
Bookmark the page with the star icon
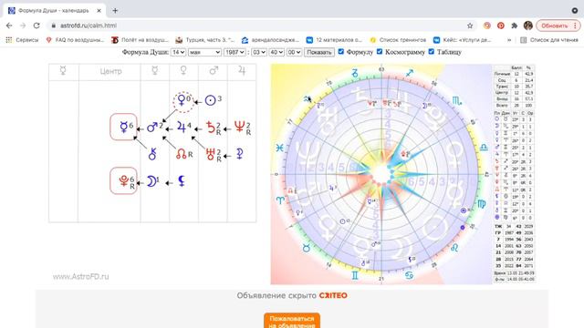pyautogui.click(x=470, y=26)
